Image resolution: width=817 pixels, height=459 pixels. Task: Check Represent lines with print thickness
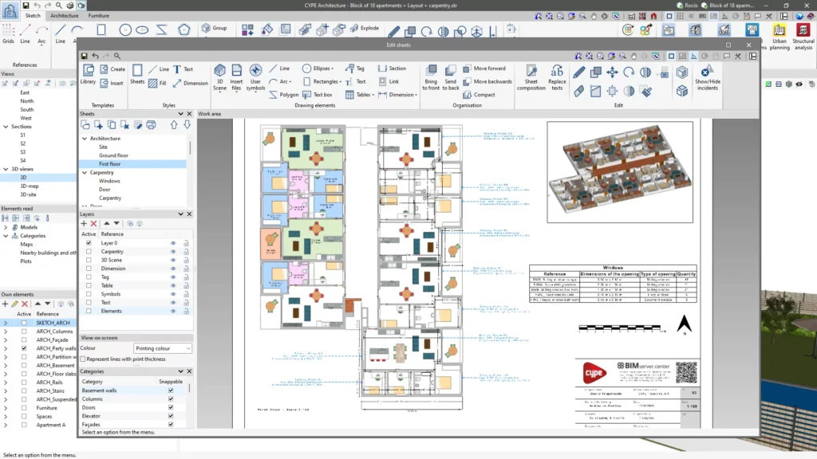[84, 359]
